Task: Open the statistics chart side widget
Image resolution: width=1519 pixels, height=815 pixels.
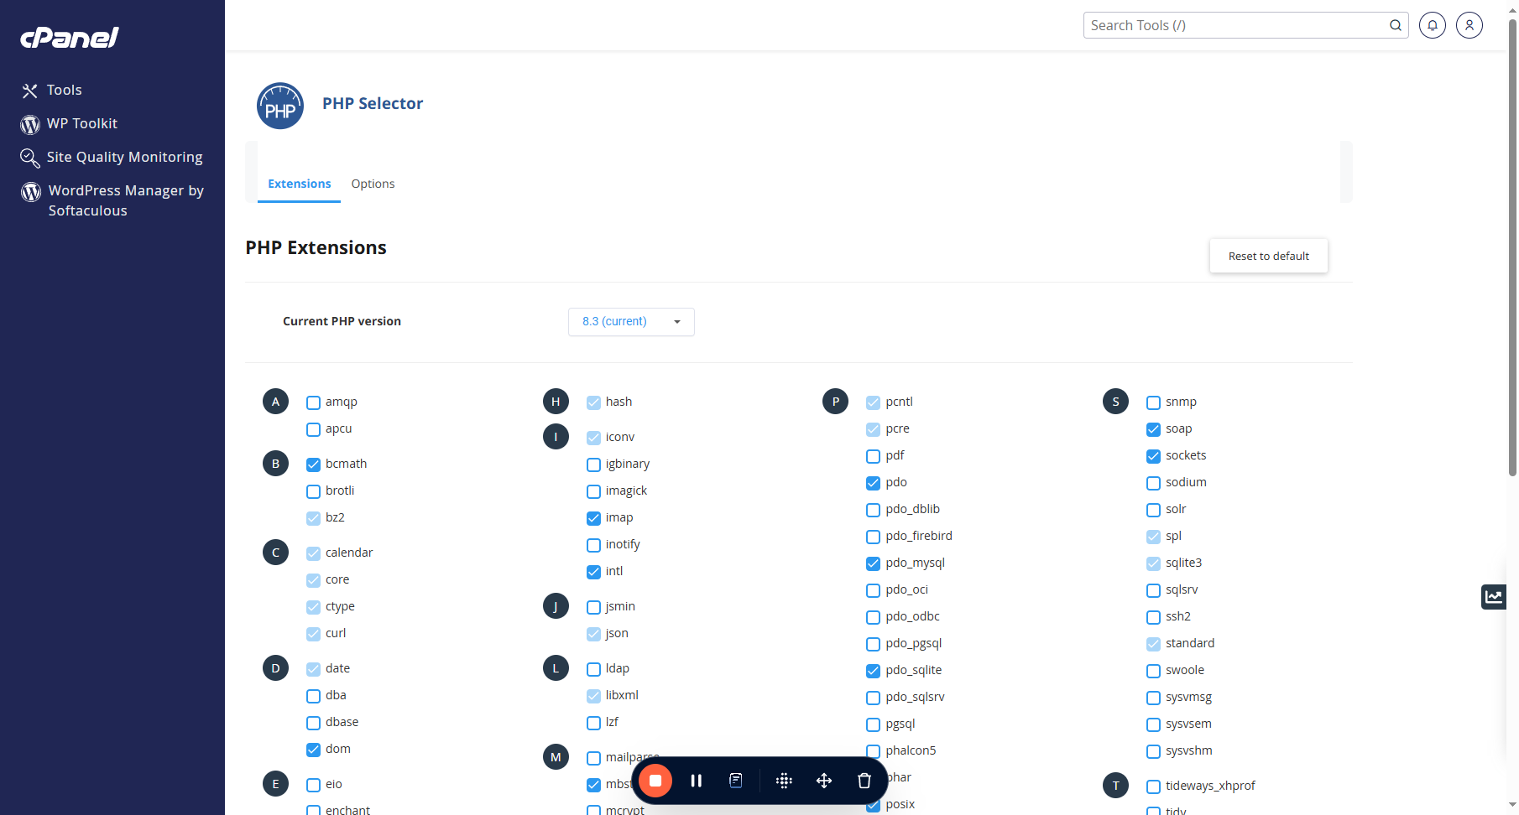Action: 1494,597
